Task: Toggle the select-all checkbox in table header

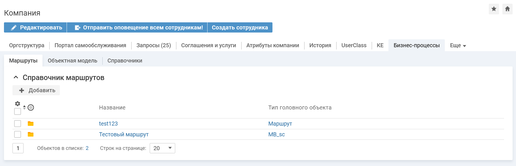Action: [18, 111]
